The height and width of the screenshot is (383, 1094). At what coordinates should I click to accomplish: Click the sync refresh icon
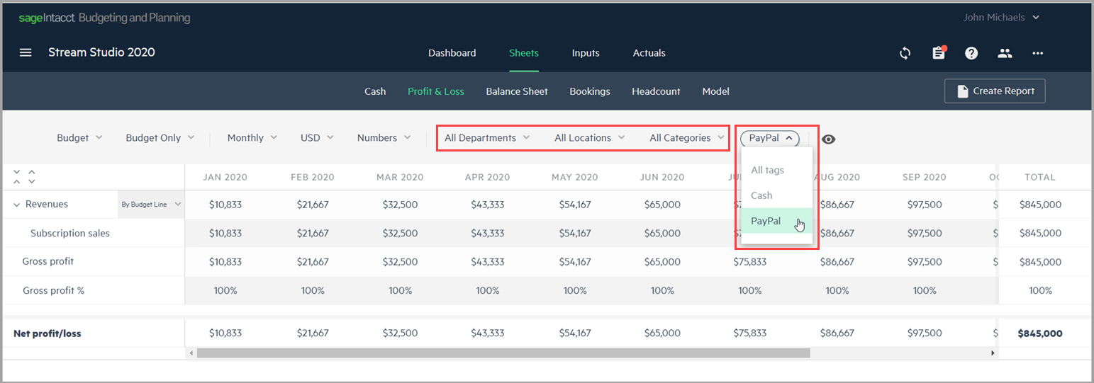pos(905,53)
